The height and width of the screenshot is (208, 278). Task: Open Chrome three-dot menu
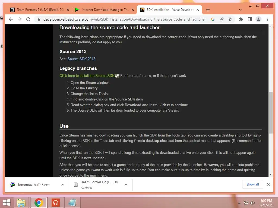coord(267,19)
